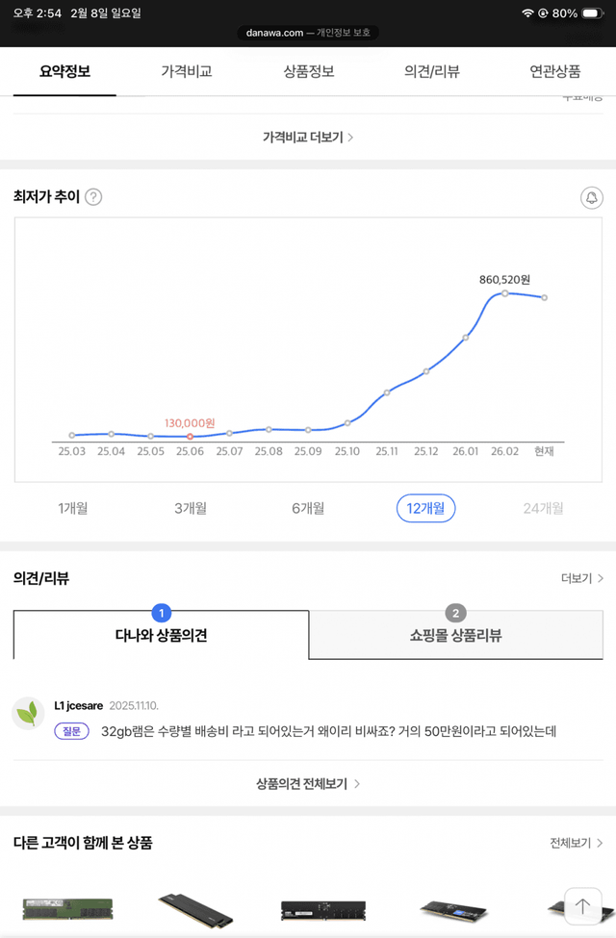This screenshot has height=938, width=616.
Task: Select the 1개월 period option
Action: pyautogui.click(x=72, y=508)
